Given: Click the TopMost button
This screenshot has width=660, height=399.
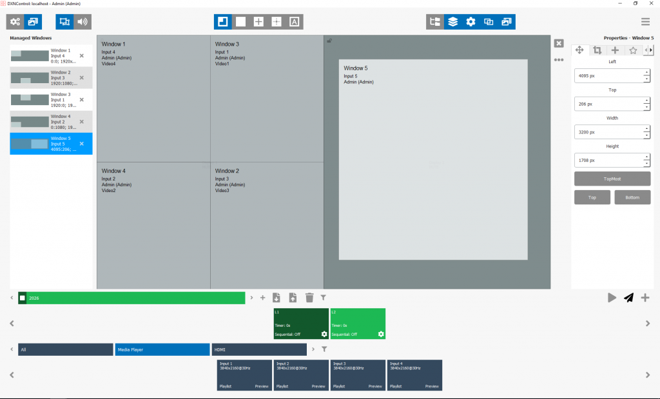Looking at the screenshot, I should 612,178.
